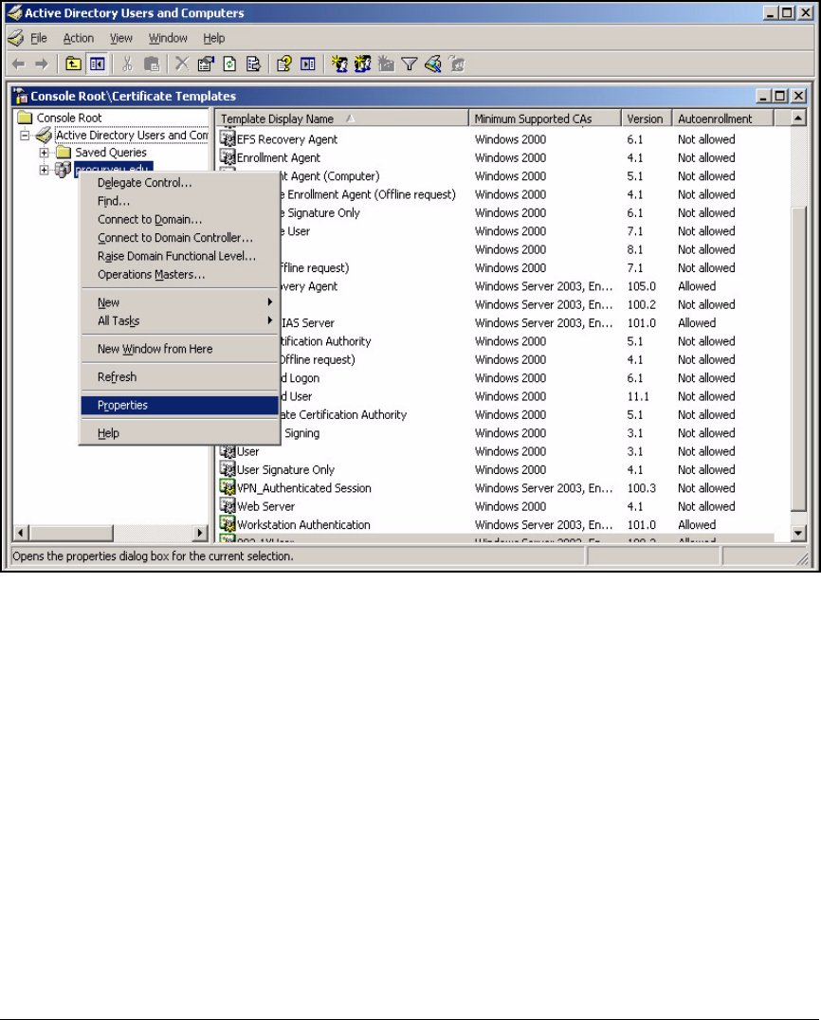The image size is (821, 1020).
Task: Click left scroll arrow of tree pane
Action: tap(21, 533)
